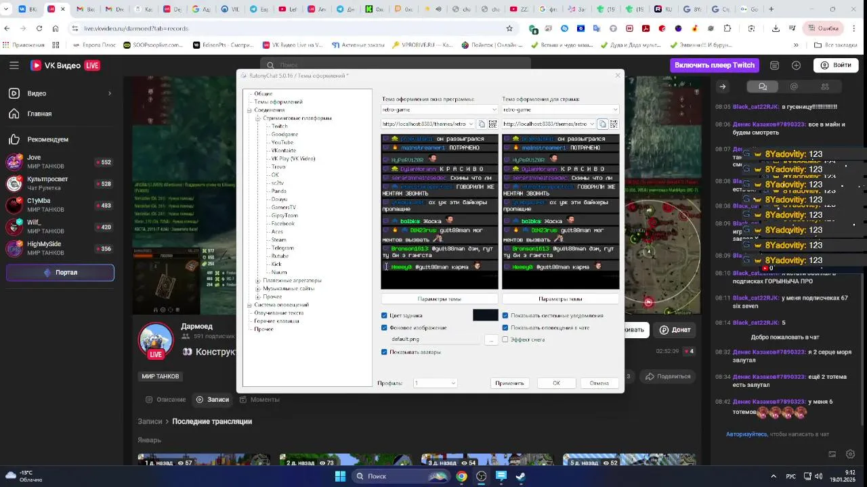Open the list icon beside Twitch player button

coord(774,65)
